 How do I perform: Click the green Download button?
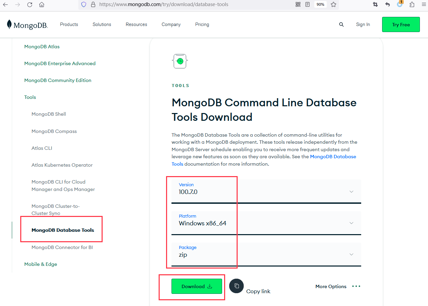[x=197, y=286]
